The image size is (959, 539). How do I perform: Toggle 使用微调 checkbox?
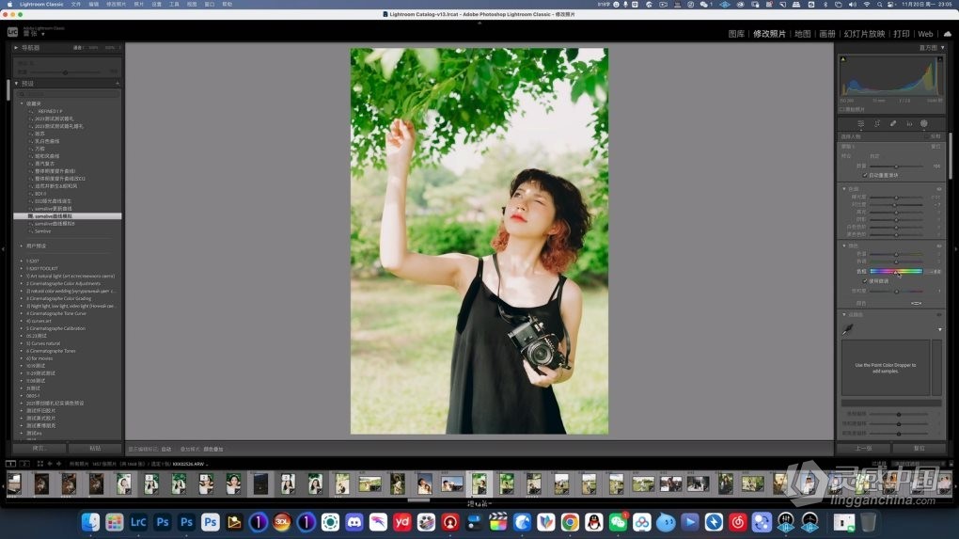[x=865, y=280]
